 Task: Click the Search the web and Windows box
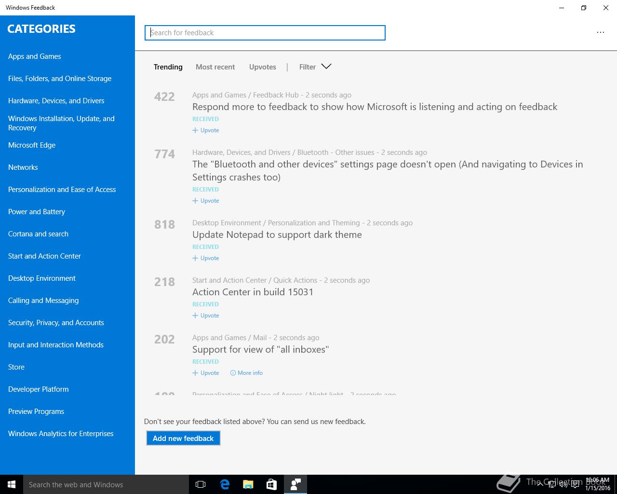(x=106, y=484)
